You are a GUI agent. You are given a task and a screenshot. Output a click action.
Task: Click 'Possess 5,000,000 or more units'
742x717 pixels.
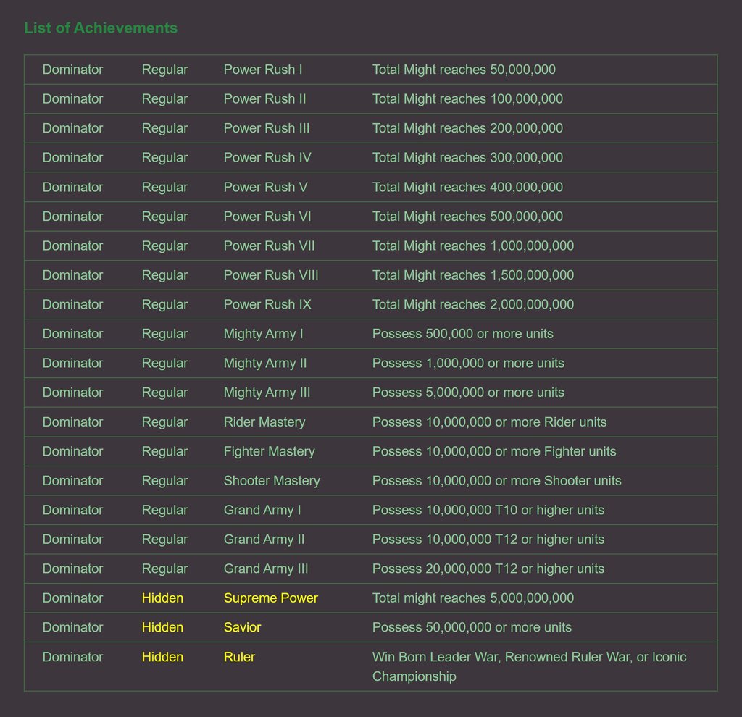point(469,393)
